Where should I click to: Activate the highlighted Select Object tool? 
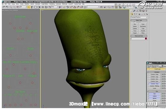29,7
